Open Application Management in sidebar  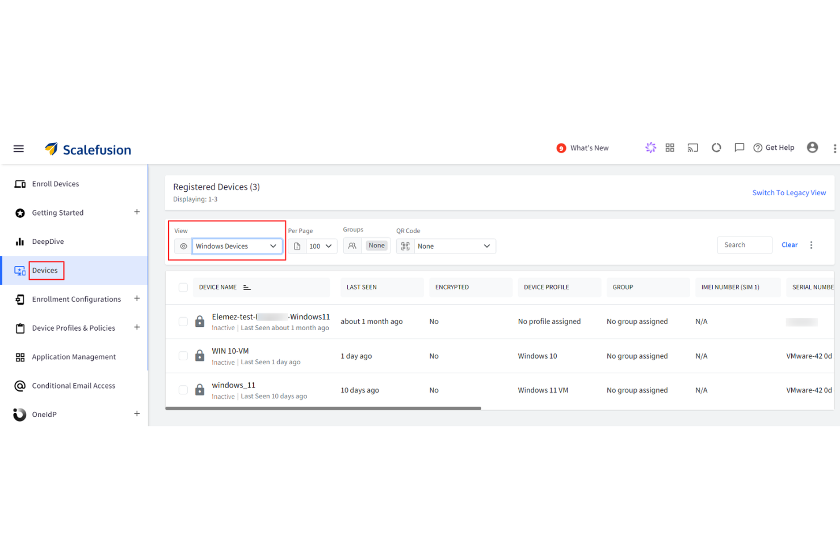tap(74, 357)
